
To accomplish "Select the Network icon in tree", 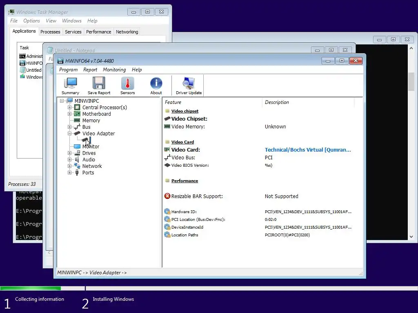I will [x=77, y=166].
